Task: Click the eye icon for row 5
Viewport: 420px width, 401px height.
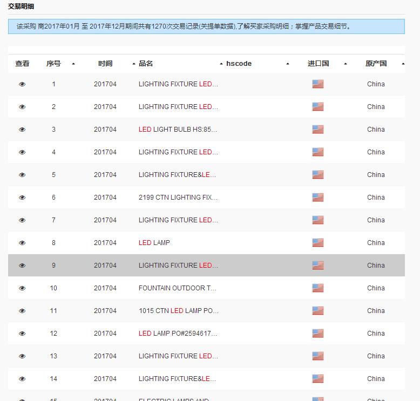Action: point(22,175)
